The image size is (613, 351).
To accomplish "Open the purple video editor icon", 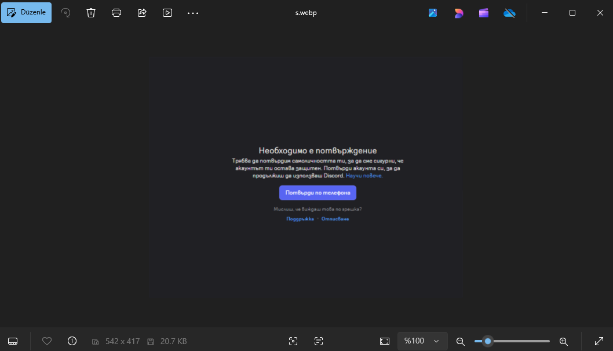I will [484, 13].
